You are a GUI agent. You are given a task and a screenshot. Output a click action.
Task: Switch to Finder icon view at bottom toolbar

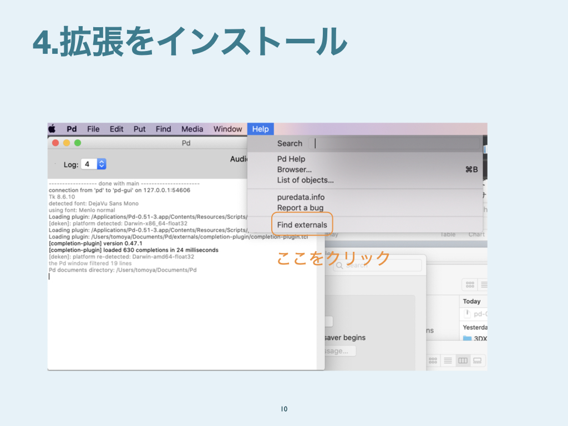[434, 361]
